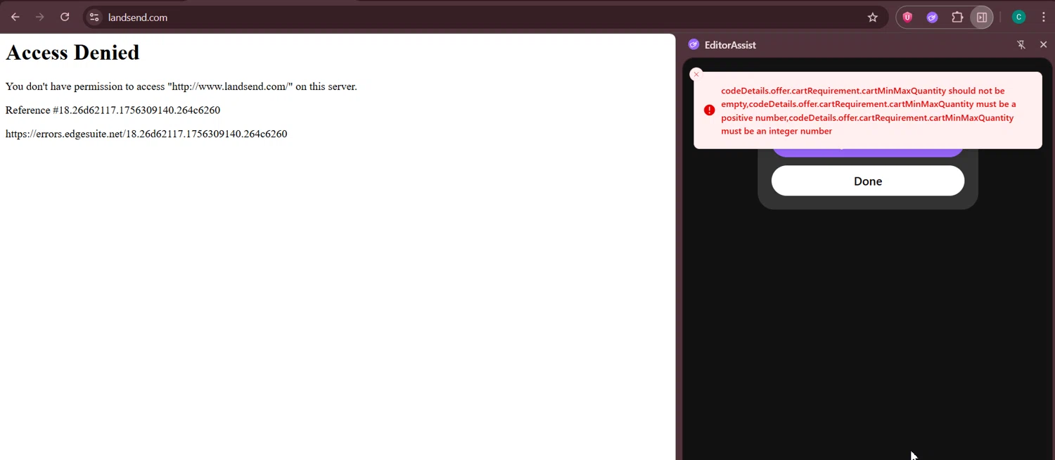Dismiss the red validation error toast
The width and height of the screenshot is (1055, 460).
pyautogui.click(x=696, y=75)
